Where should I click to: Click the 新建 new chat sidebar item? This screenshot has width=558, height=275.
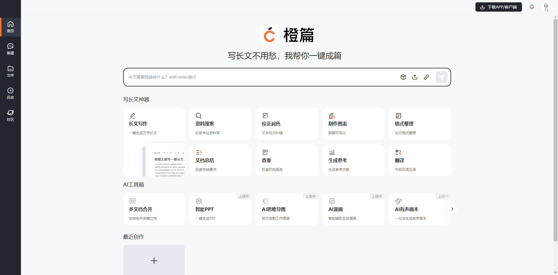pyautogui.click(x=10, y=49)
